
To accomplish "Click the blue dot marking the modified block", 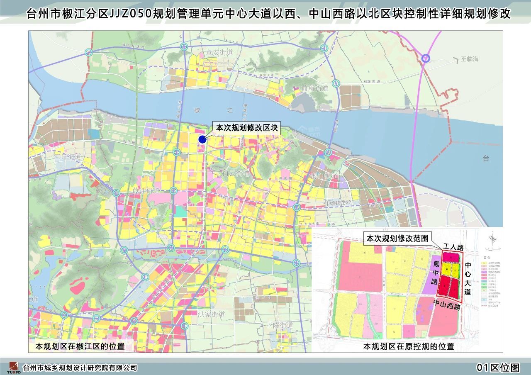I will point(202,139).
